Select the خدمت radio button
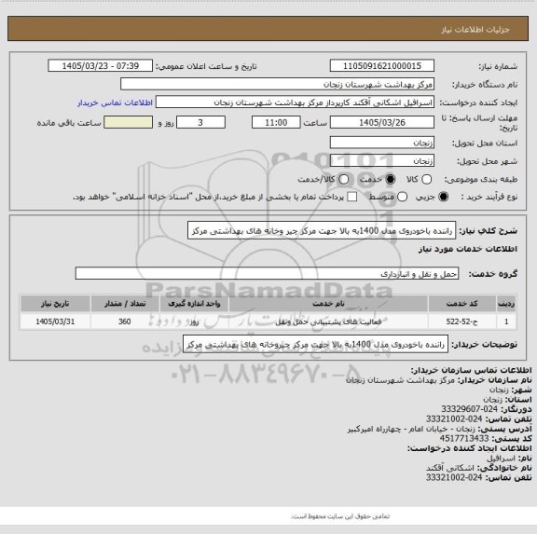The height and width of the screenshot is (534, 537). click(x=390, y=179)
